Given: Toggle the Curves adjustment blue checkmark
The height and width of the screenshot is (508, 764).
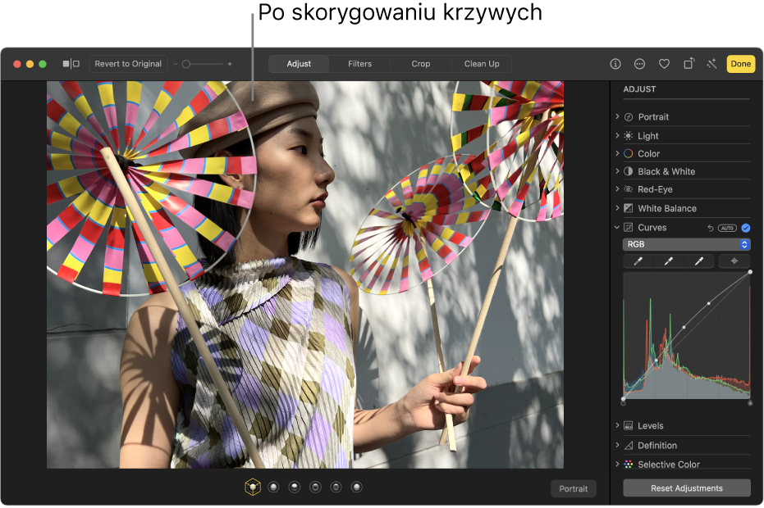Looking at the screenshot, I should pos(745,228).
